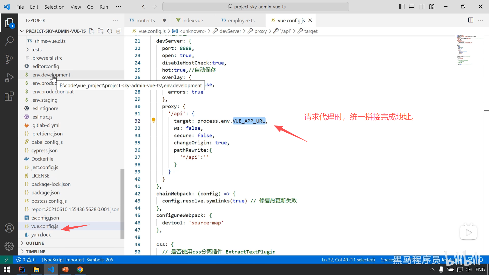Toggle the secondary side bar layout button
Image resolution: width=489 pixels, height=275 pixels.
point(422,7)
